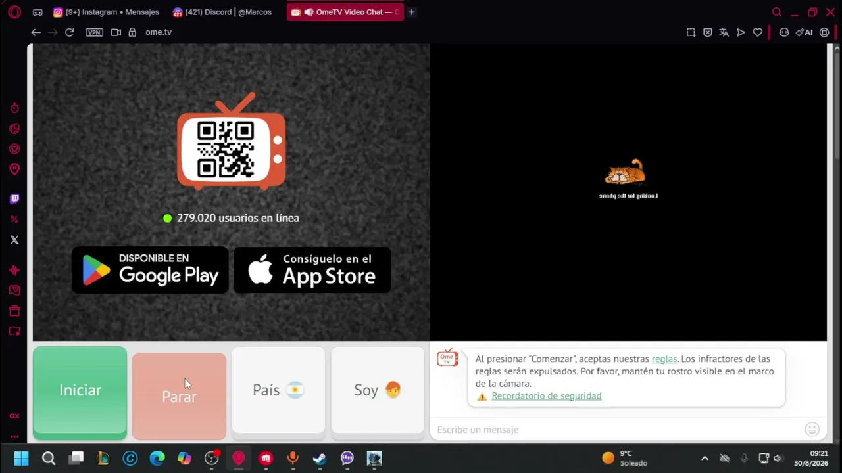
Task: Reload the ome.tv page
Action: [x=69, y=32]
